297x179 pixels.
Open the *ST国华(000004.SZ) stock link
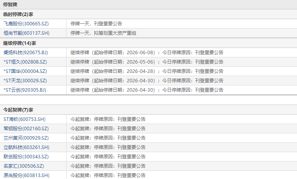(x=25, y=71)
